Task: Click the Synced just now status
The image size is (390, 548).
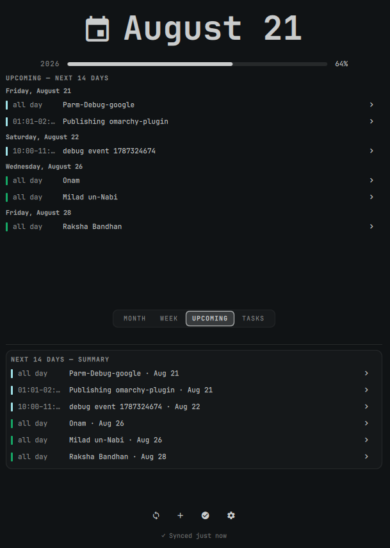Action: coord(194,536)
